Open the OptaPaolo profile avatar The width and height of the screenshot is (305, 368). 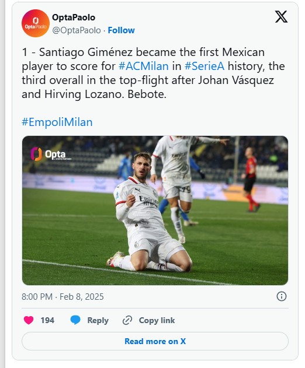(x=36, y=23)
